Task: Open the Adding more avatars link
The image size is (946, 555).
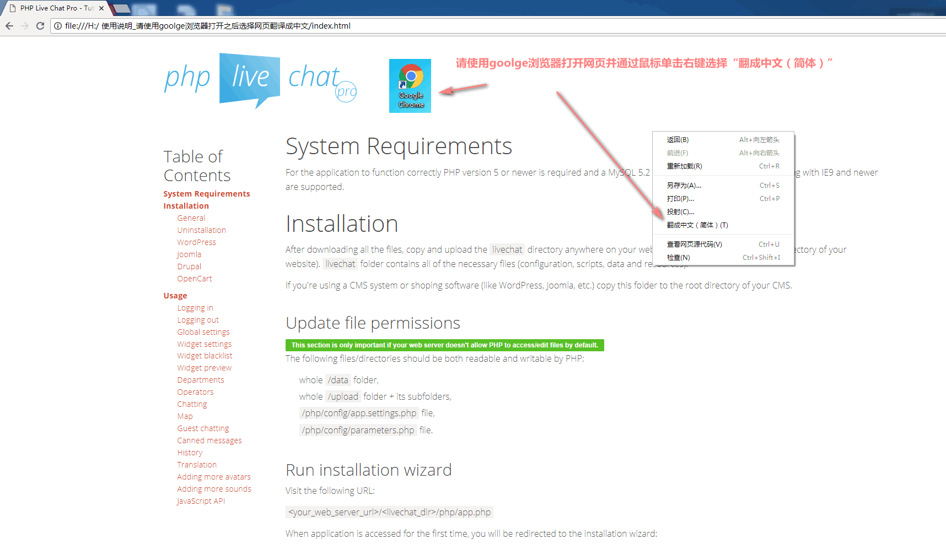Action: (214, 477)
